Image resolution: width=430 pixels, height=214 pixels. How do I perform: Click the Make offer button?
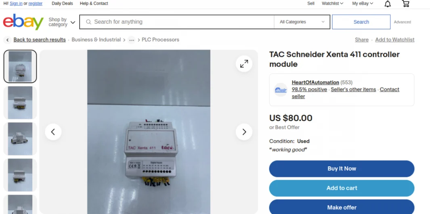[342, 207]
